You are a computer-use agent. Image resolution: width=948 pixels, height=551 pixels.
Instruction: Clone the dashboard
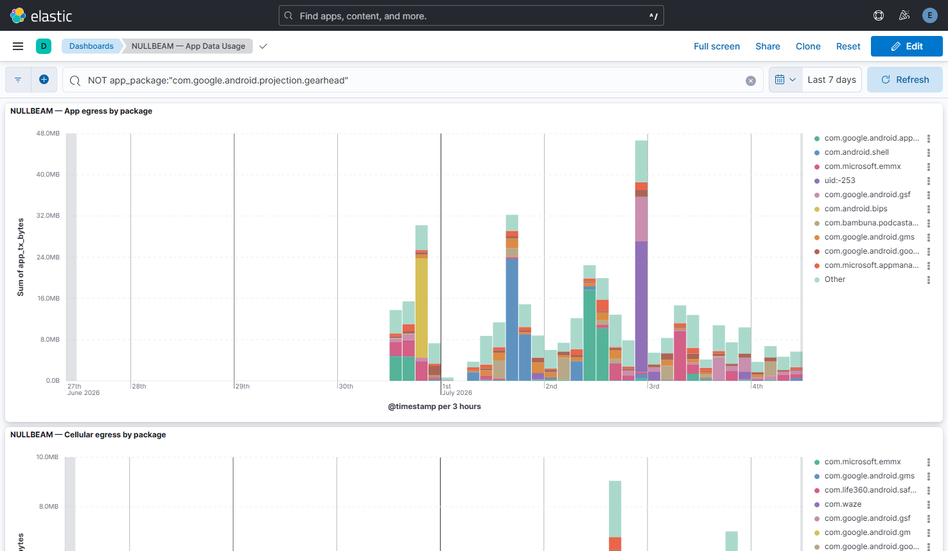point(808,46)
